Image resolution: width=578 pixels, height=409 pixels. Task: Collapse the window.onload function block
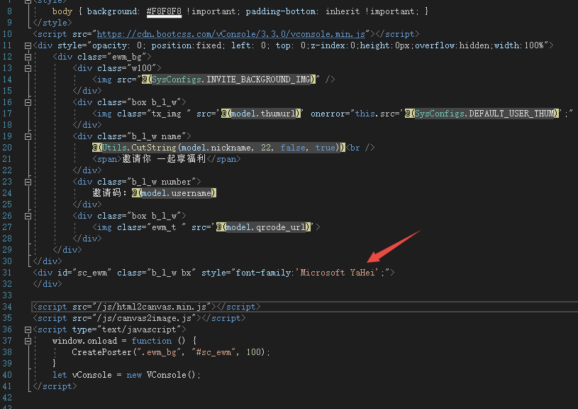tap(28, 341)
